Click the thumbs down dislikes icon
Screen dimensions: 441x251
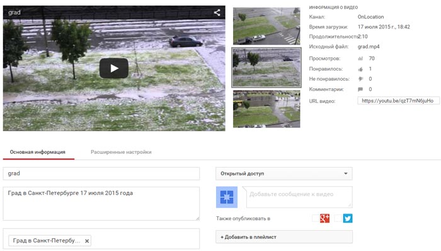360,79
